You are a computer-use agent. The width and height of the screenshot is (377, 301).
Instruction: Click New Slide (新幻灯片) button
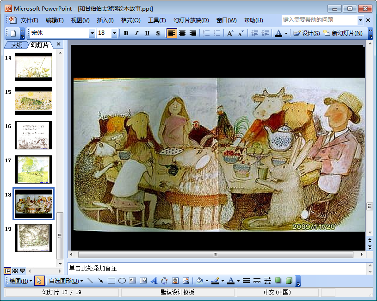(343, 33)
